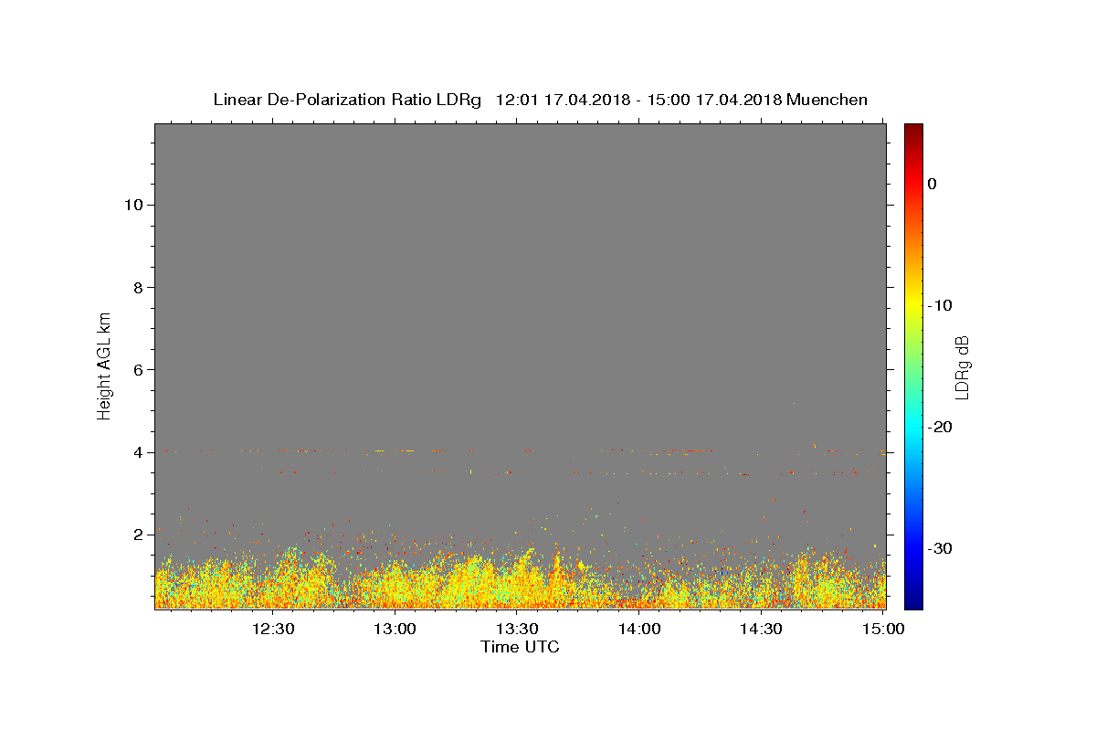This screenshot has height=731, width=1096.
Task: Click the 12:30 time tick label
Action: [x=273, y=629]
